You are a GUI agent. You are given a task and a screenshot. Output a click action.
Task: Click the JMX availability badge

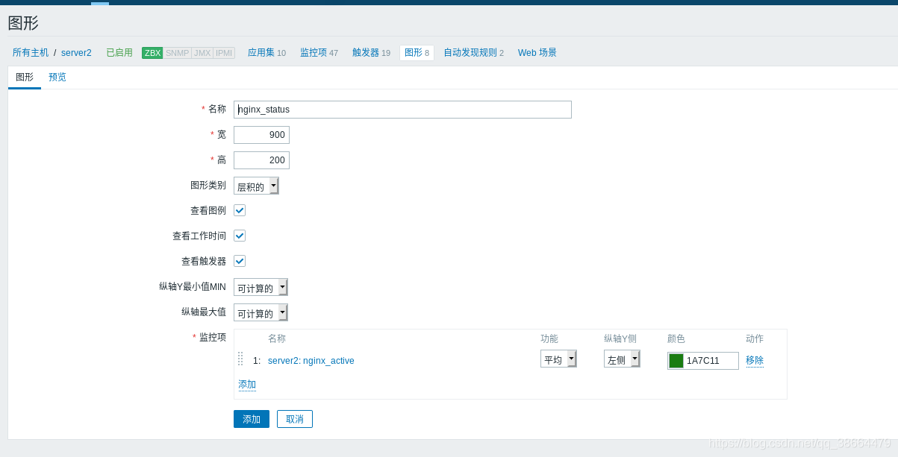(202, 53)
